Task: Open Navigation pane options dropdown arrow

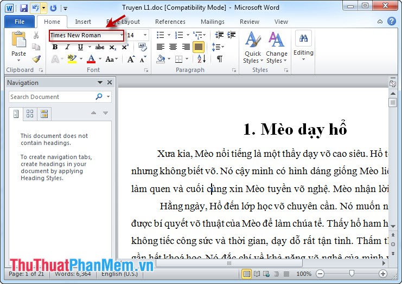Action: [100, 82]
